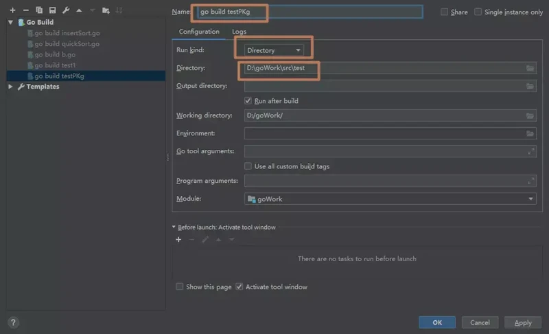Open the Run kind dropdown
Screen dimensions: 549x334
(x=274, y=50)
